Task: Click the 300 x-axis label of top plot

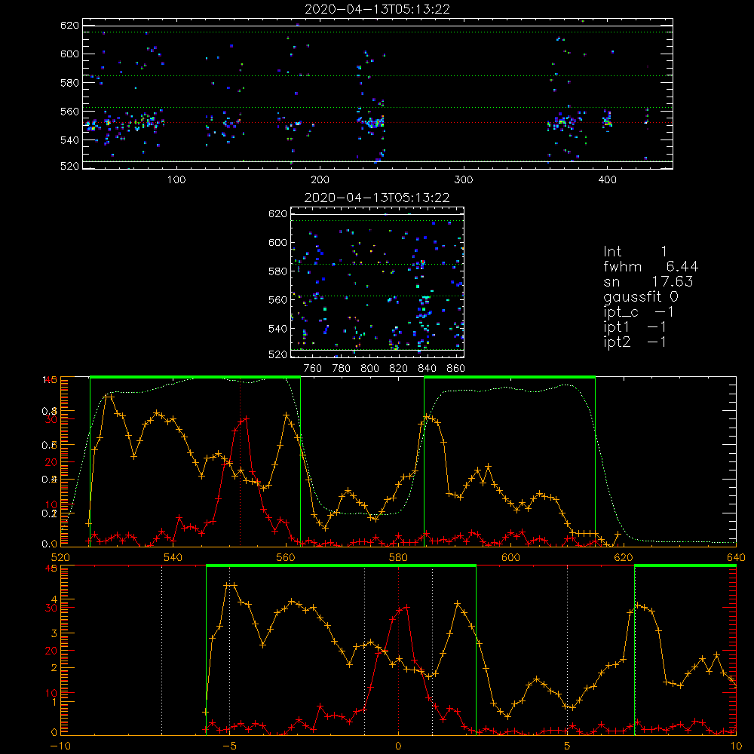Action: click(464, 180)
